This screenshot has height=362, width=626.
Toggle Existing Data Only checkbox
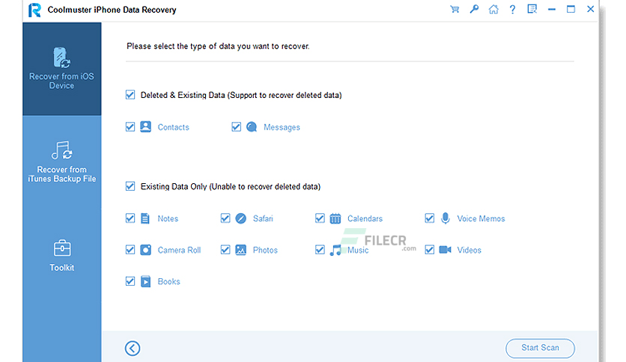coord(130,186)
